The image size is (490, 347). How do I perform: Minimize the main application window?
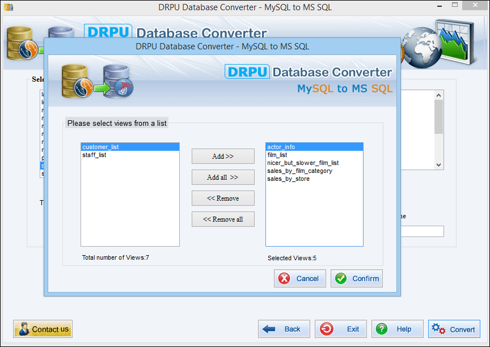pyautogui.click(x=440, y=6)
